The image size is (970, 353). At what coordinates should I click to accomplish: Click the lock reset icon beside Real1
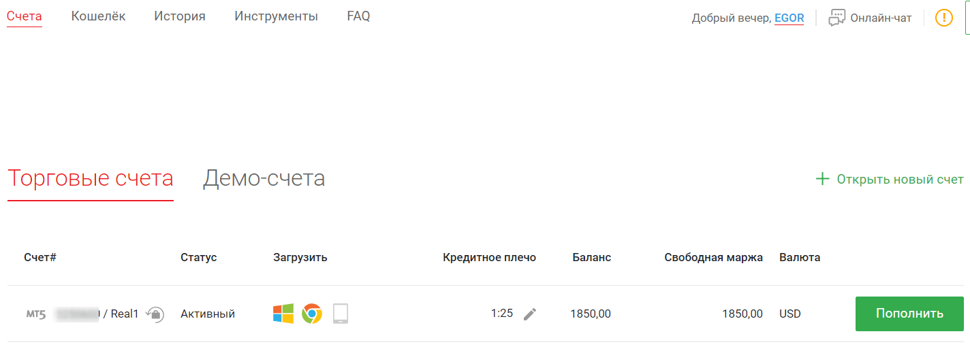tap(155, 314)
